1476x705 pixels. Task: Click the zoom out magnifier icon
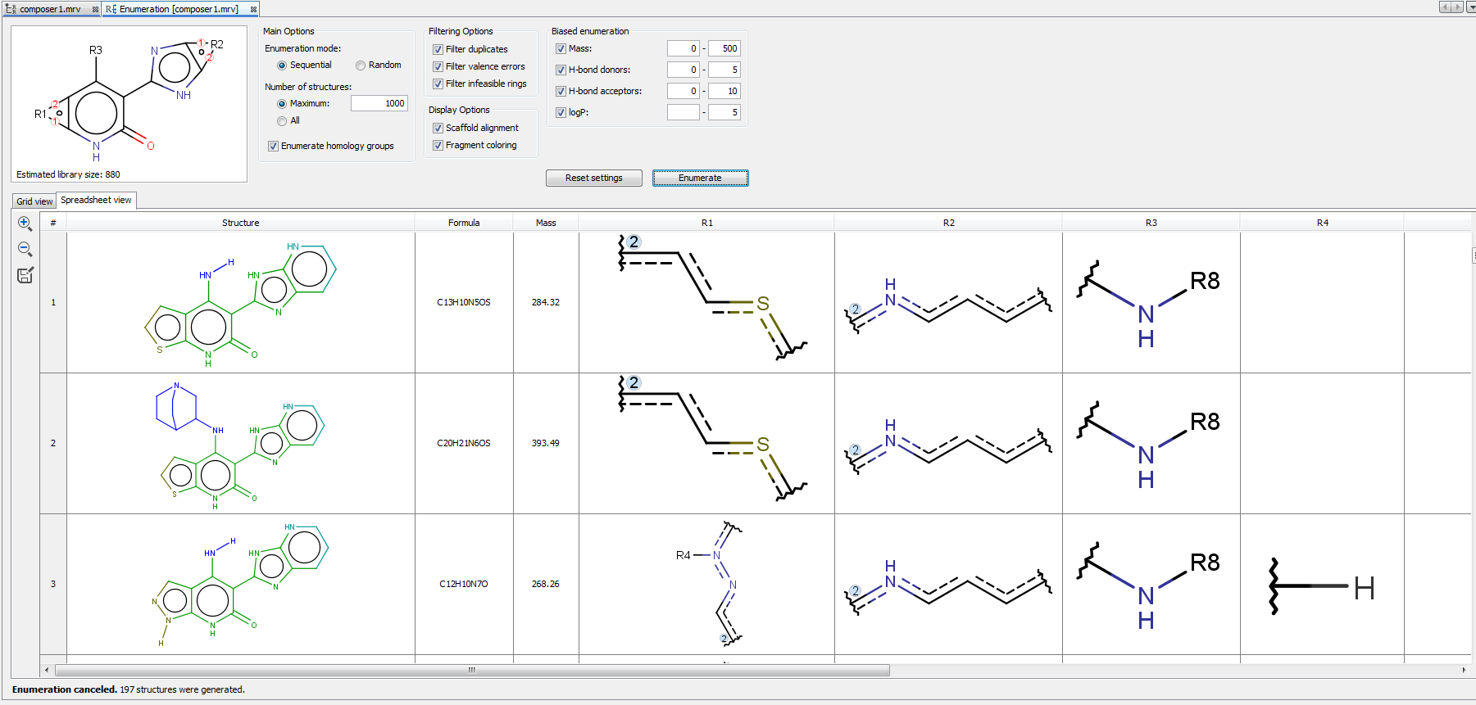(x=25, y=249)
